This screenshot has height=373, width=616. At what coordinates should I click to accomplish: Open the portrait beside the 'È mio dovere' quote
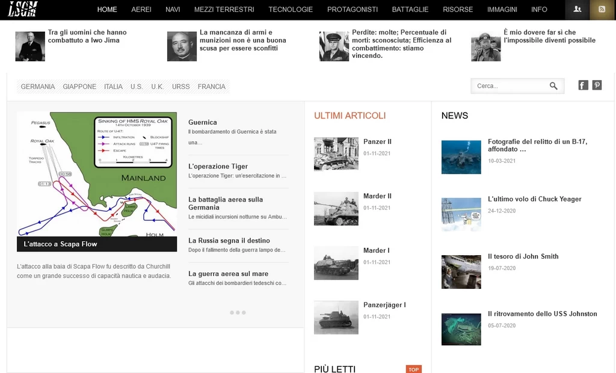tap(486, 46)
